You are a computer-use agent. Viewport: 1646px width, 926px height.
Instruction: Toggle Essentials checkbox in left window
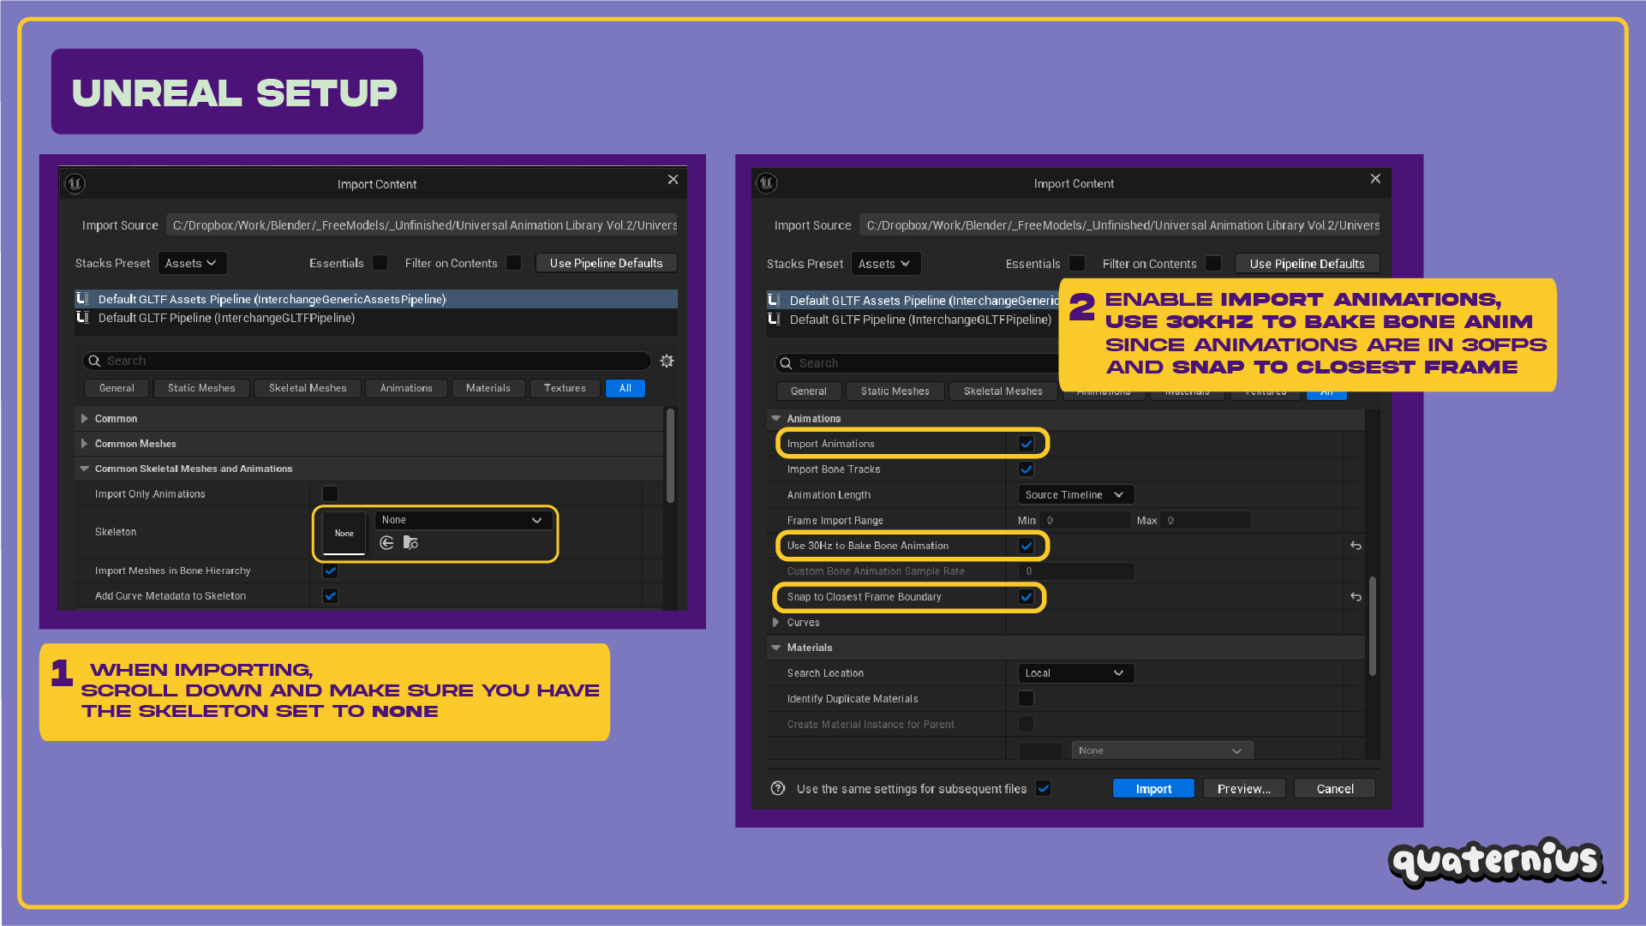[380, 263]
